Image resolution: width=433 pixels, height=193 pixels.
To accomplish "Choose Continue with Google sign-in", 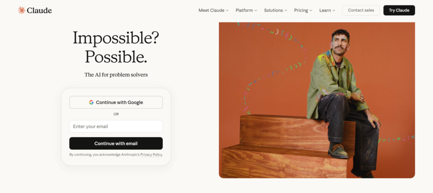I will [x=116, y=102].
